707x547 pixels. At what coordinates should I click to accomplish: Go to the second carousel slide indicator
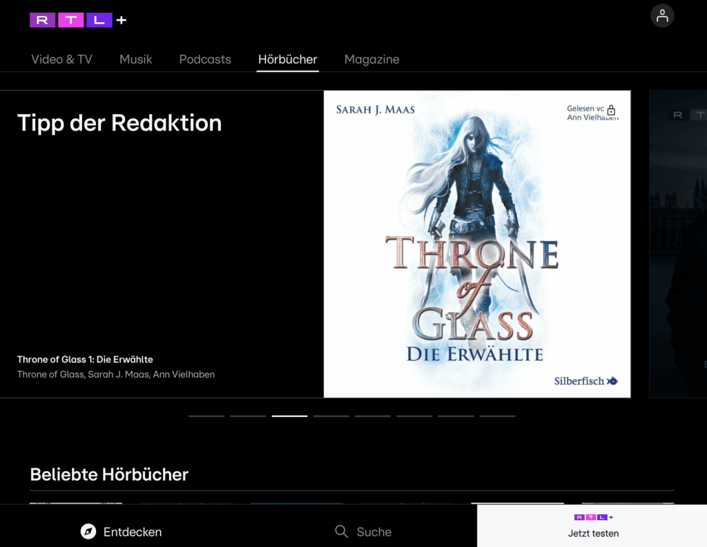(x=248, y=416)
